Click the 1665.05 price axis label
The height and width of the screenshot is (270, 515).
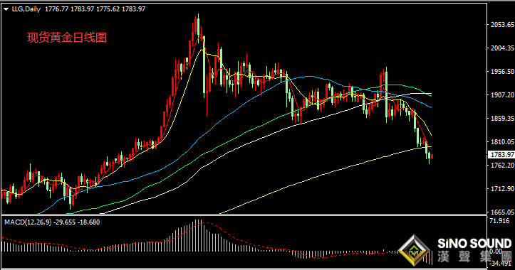(502, 212)
